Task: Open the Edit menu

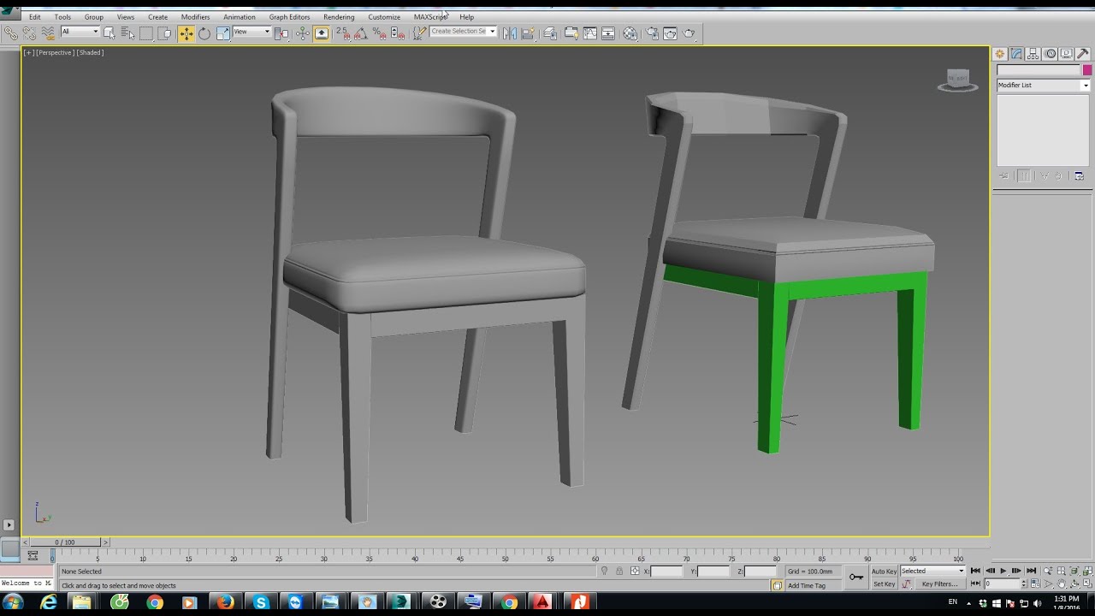Action: 35,17
